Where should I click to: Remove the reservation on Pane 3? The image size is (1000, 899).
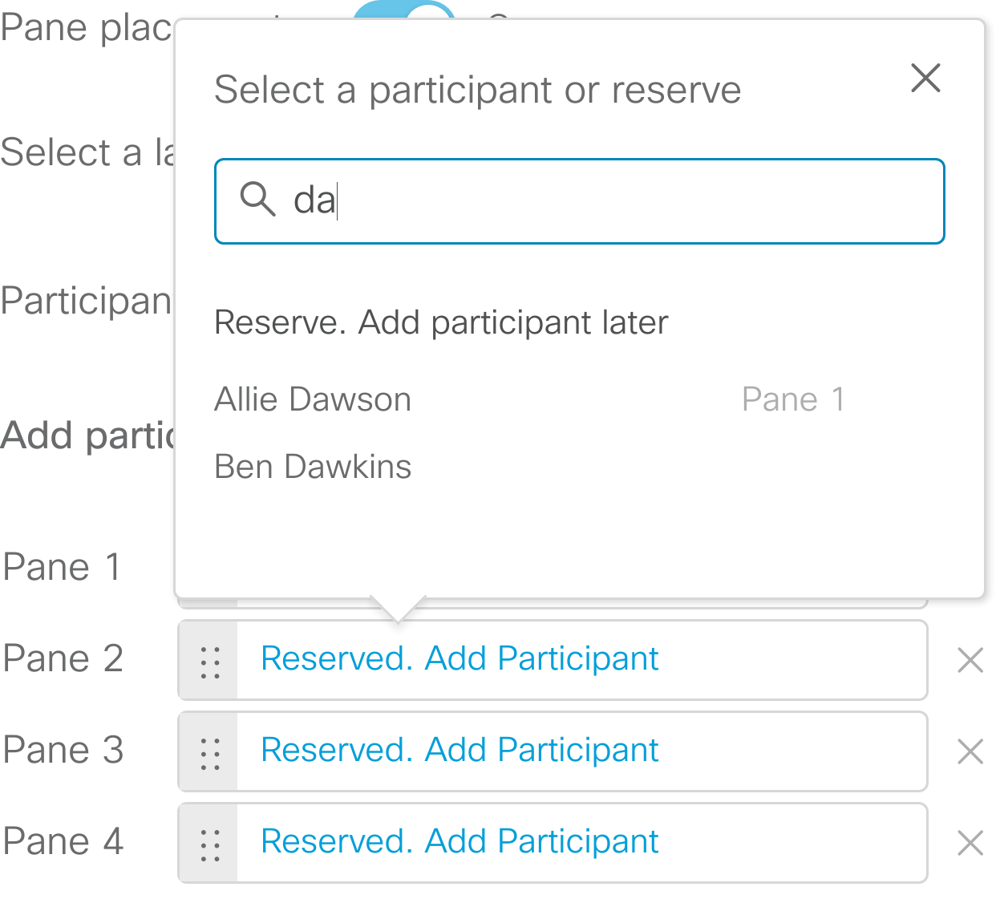[x=970, y=751]
